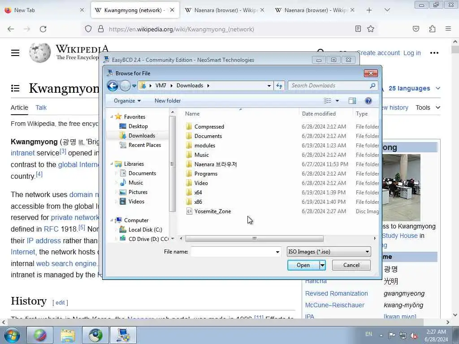Change the view with the views icon

tap(327, 101)
